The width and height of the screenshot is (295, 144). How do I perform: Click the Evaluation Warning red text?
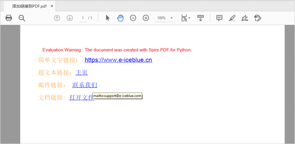117,50
